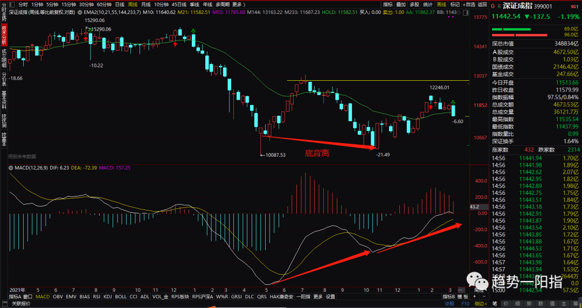Click the plus zoom-in button at bottom
Viewport: 582px width, 308px height.
474,297
